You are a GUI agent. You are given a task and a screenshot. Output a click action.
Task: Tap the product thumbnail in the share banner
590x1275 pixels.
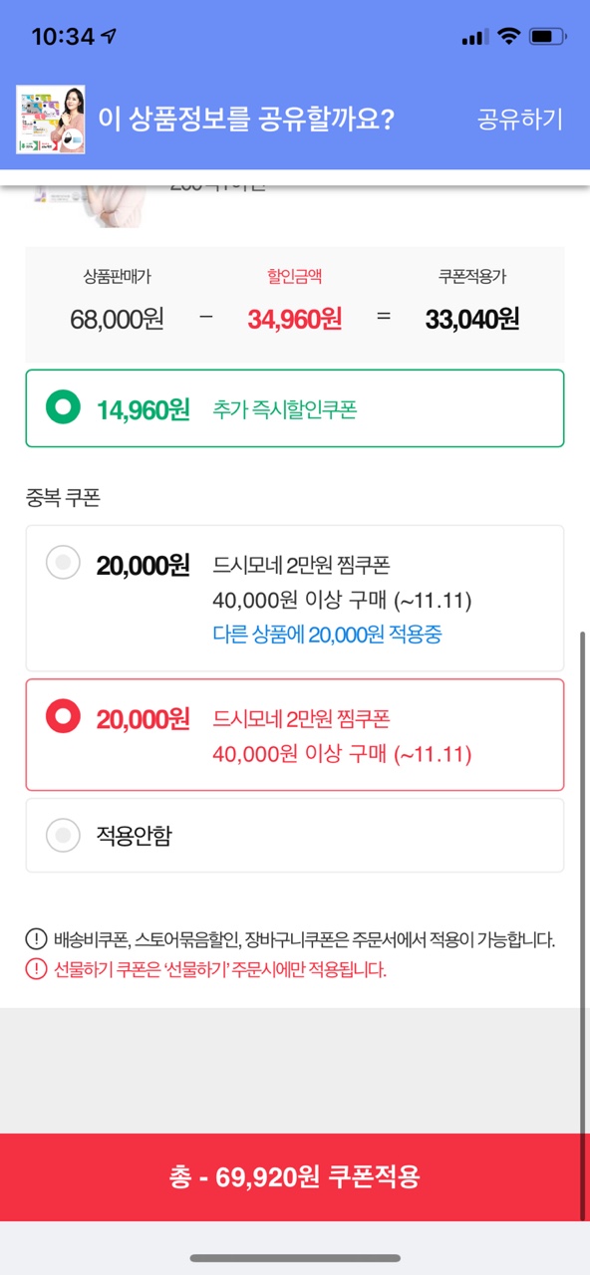[x=51, y=120]
